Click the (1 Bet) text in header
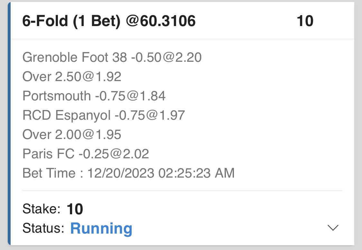 (x=97, y=21)
